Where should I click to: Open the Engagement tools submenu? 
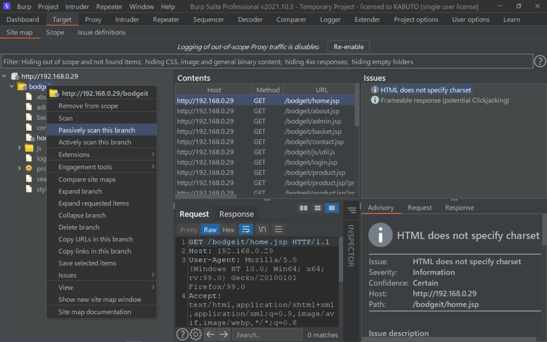coord(102,167)
